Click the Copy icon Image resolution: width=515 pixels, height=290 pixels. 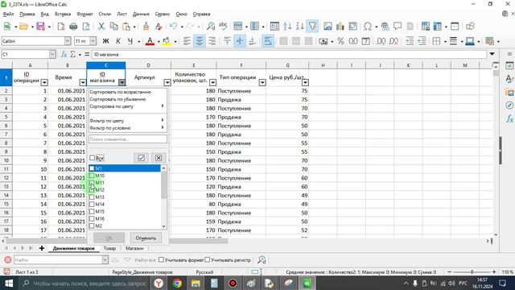(114, 27)
